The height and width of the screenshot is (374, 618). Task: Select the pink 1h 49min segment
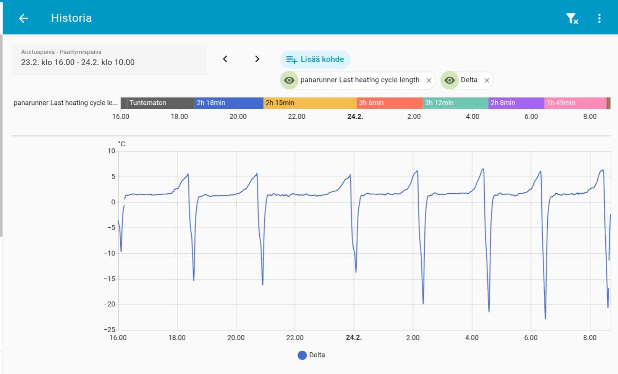coord(575,103)
